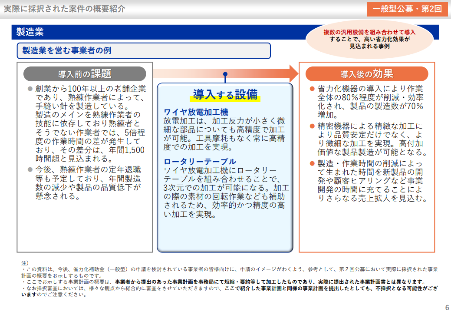Click the pink oval callout about 汎用設備
This screenshot has height=312, width=451.
click(369, 39)
